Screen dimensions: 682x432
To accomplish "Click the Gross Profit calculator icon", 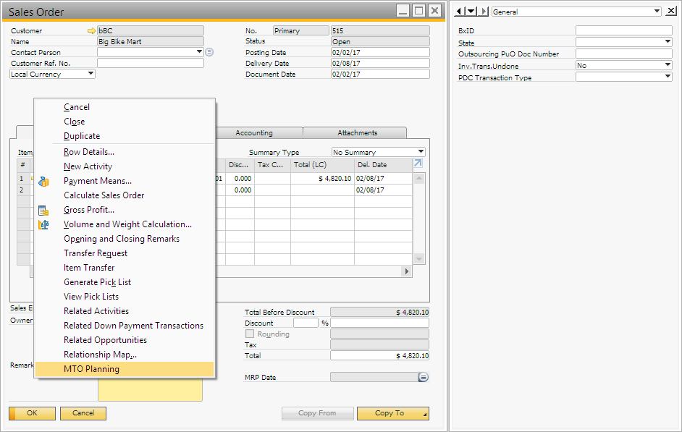I will click(43, 211).
